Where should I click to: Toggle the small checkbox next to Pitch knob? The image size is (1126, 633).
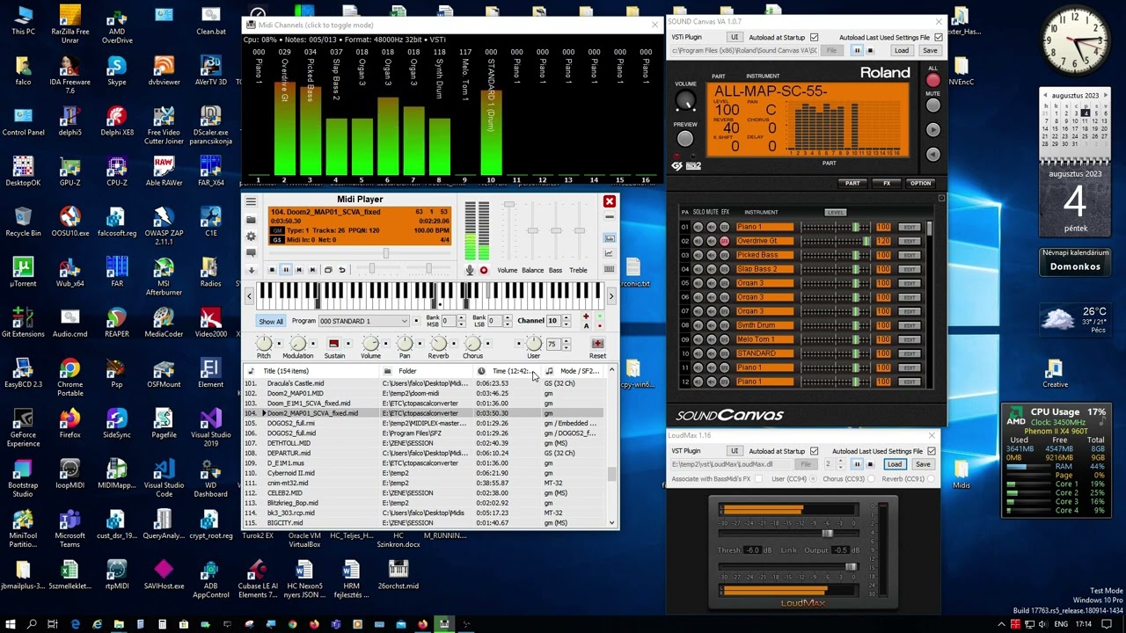point(281,343)
